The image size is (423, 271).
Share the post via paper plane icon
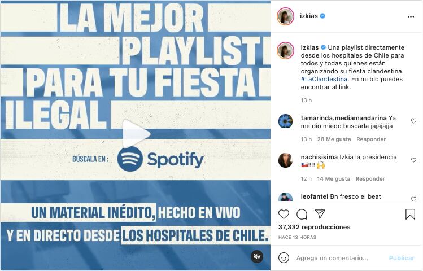pyautogui.click(x=320, y=214)
